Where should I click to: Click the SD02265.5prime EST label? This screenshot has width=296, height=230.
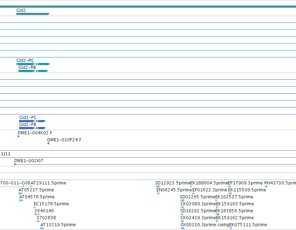198,197
